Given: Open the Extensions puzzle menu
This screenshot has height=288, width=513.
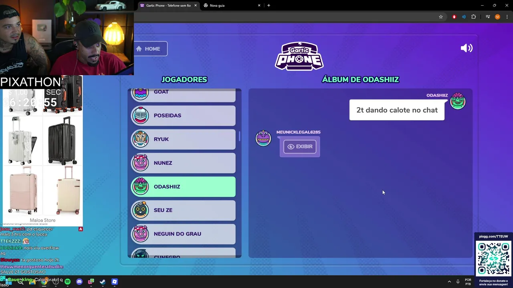Looking at the screenshot, I should [x=474, y=17].
